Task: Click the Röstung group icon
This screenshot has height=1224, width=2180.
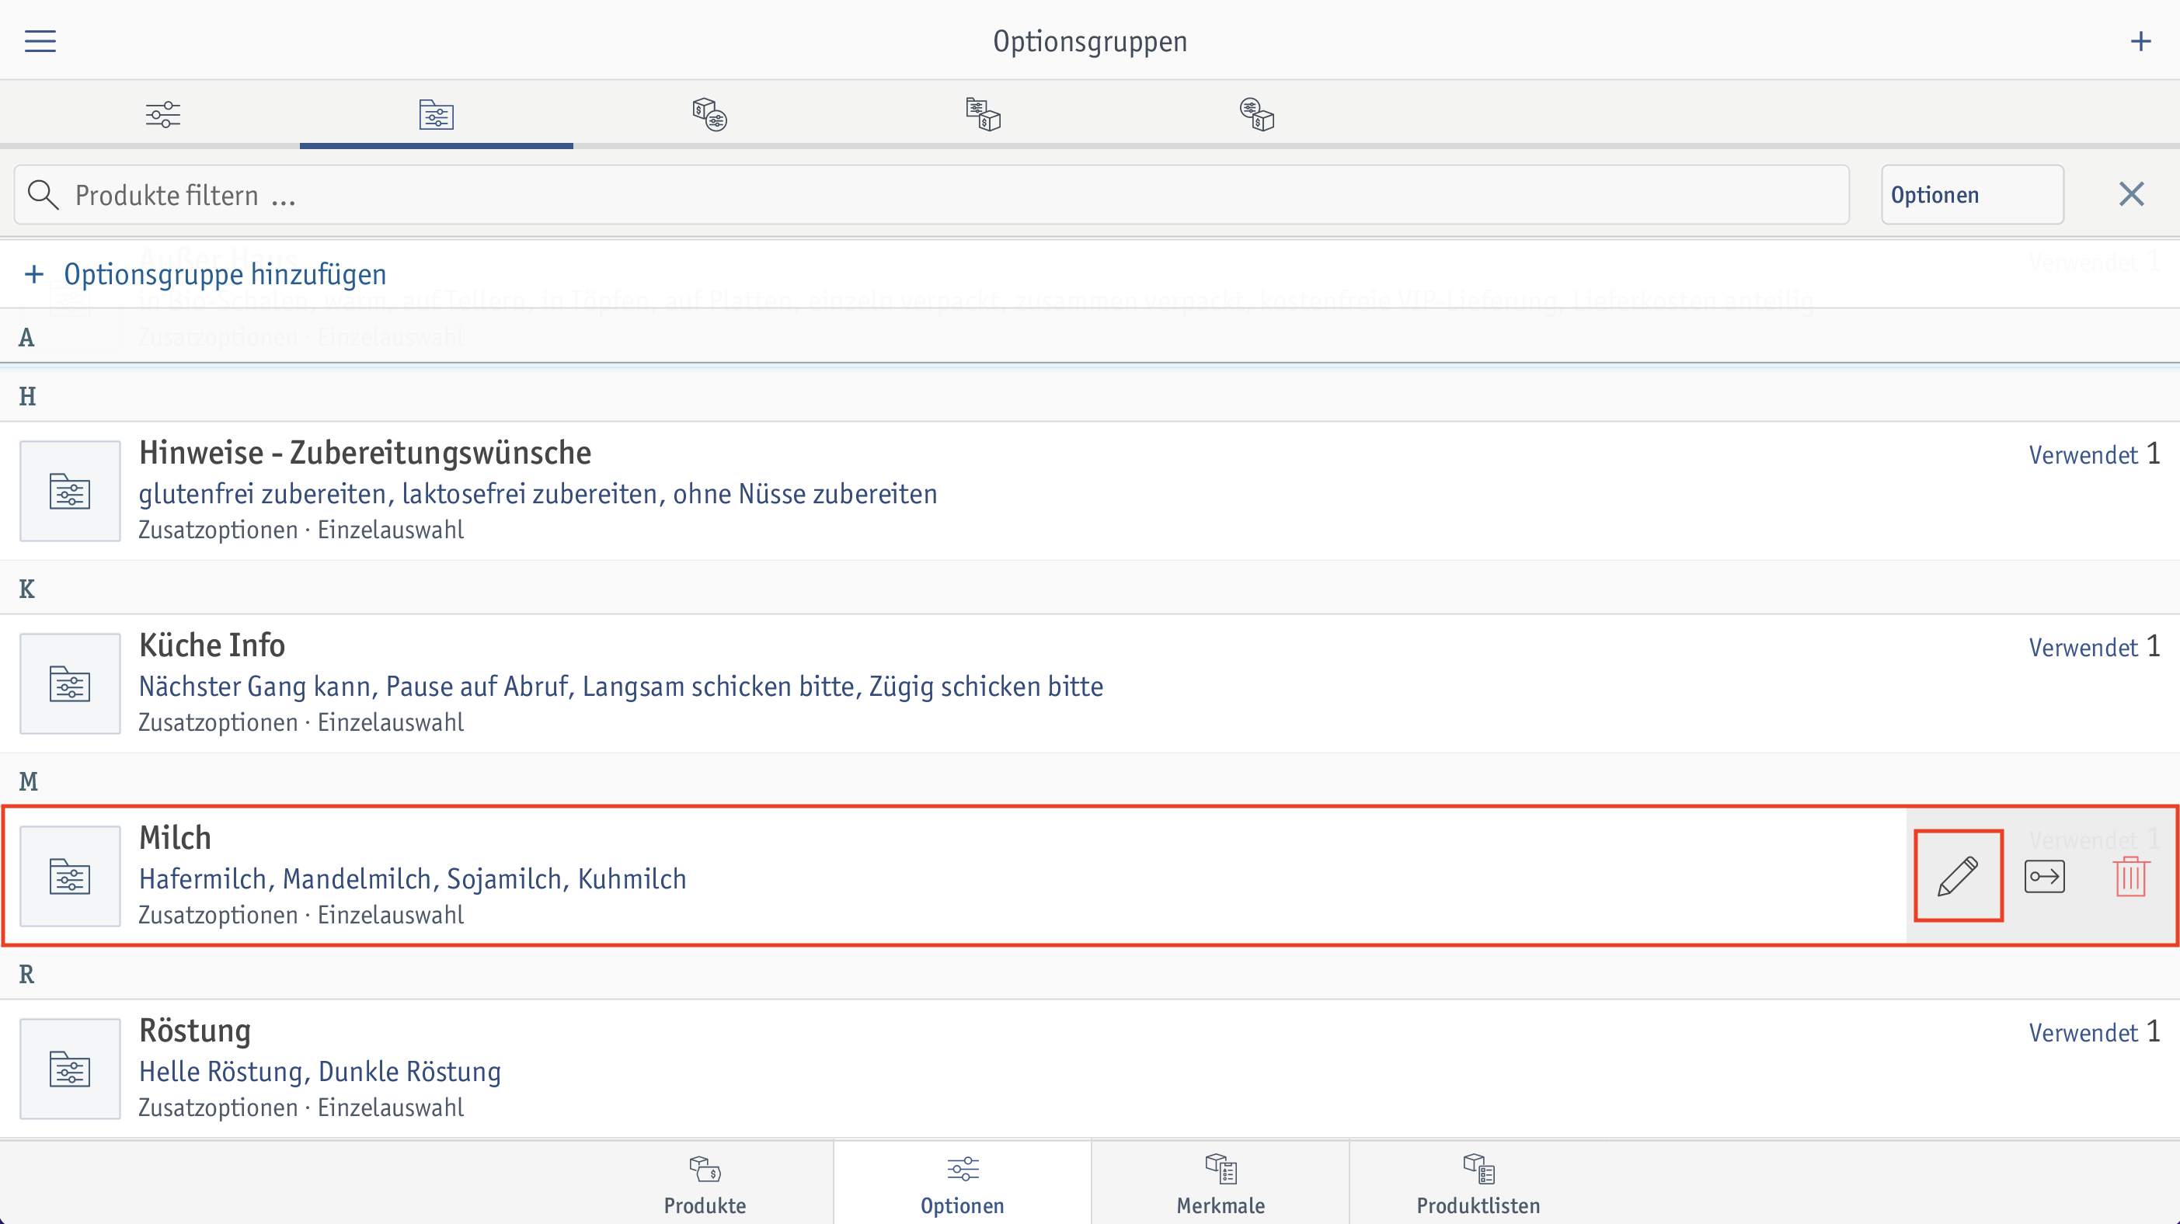Action: [x=70, y=1069]
